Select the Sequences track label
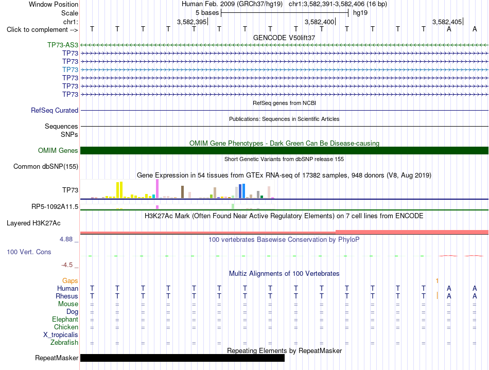 click(61, 126)
